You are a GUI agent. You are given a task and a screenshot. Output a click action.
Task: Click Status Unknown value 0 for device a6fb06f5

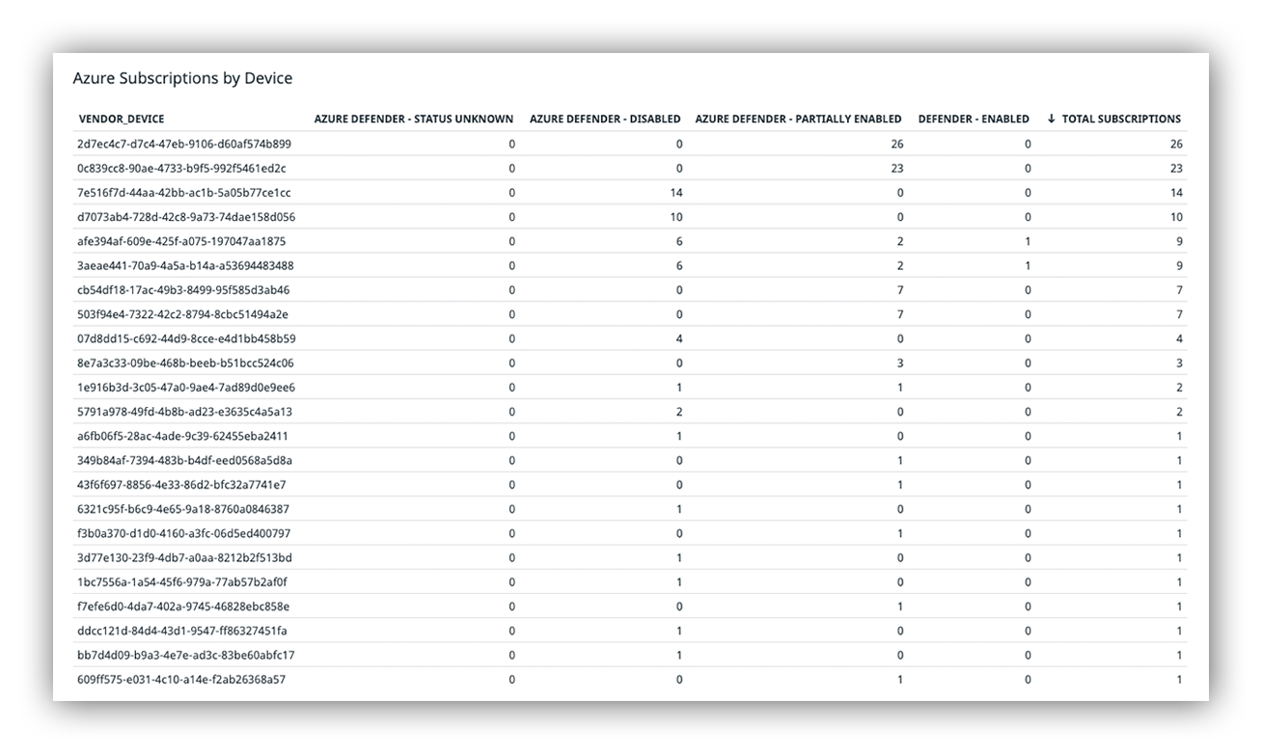(511, 437)
